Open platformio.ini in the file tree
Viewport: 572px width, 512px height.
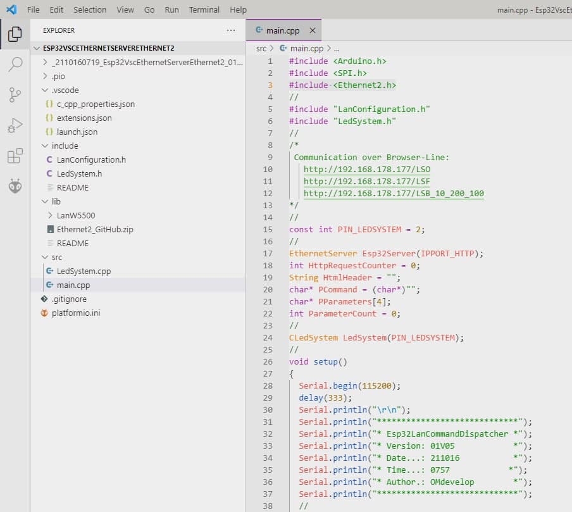76,313
